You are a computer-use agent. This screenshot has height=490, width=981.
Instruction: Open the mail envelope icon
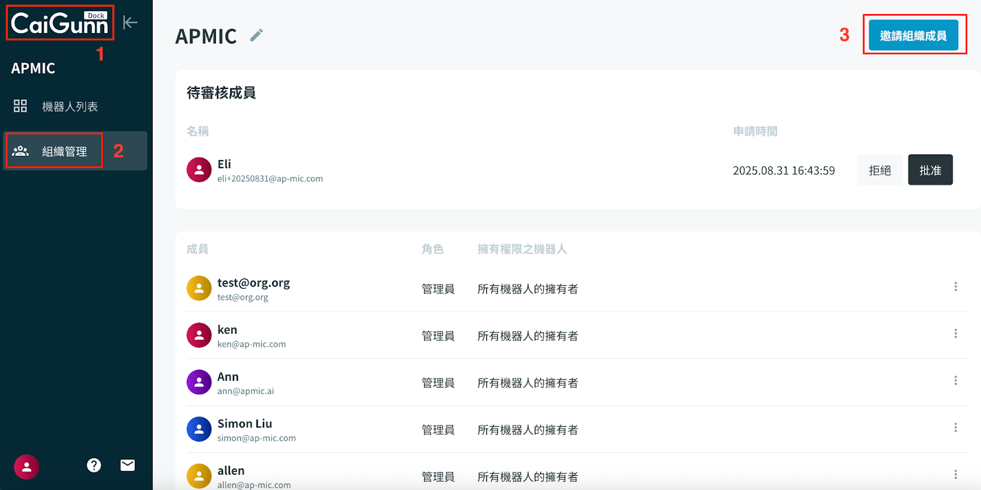[128, 465]
